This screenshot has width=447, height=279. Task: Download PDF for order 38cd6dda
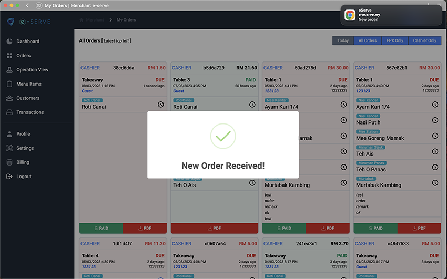(x=145, y=229)
